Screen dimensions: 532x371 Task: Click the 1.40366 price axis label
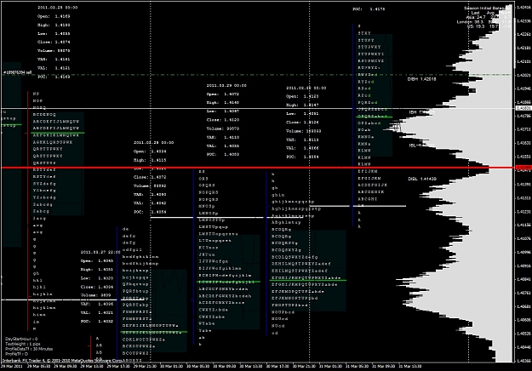[523, 361]
